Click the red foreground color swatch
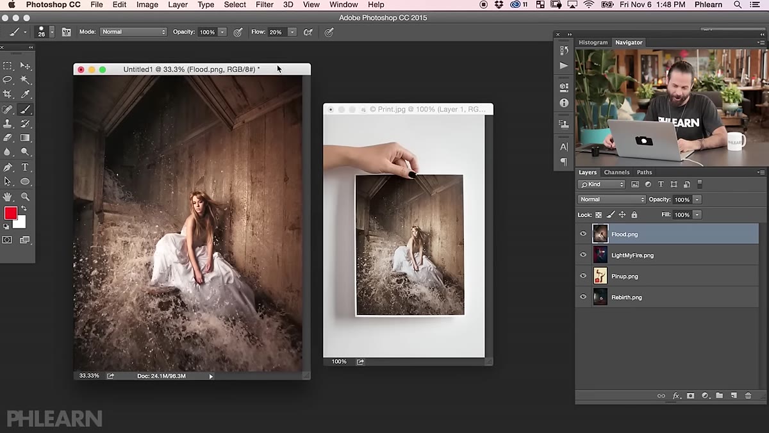 pos(11,213)
